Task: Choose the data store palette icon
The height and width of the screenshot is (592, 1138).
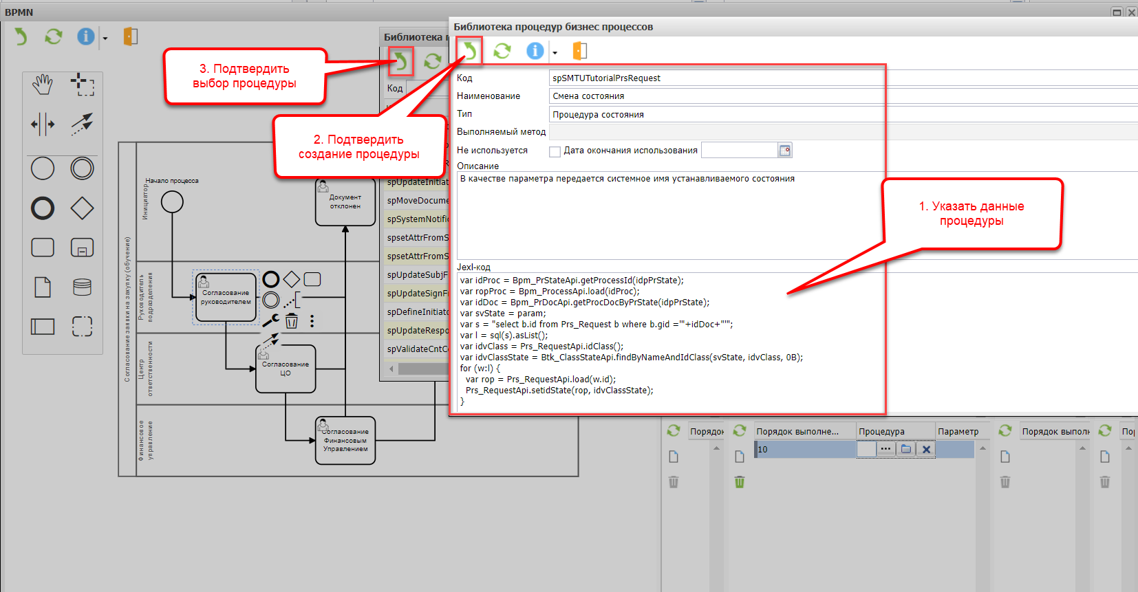Action: [x=82, y=287]
